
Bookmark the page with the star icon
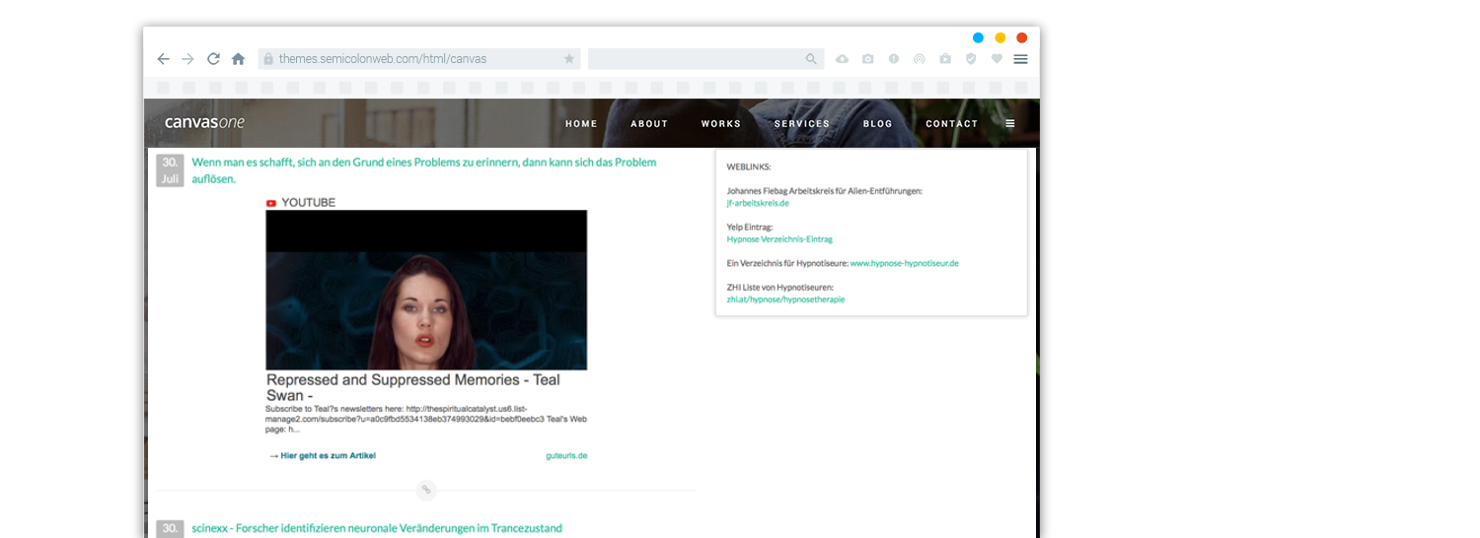(x=569, y=59)
